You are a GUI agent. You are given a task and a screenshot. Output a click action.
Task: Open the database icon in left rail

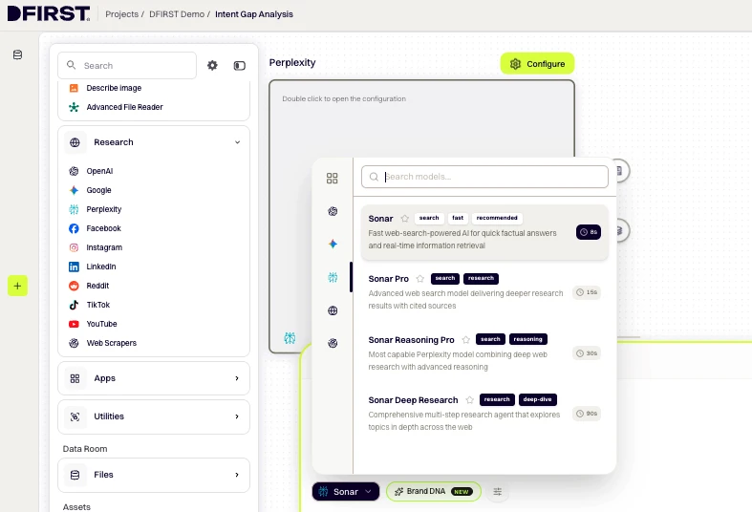18,54
